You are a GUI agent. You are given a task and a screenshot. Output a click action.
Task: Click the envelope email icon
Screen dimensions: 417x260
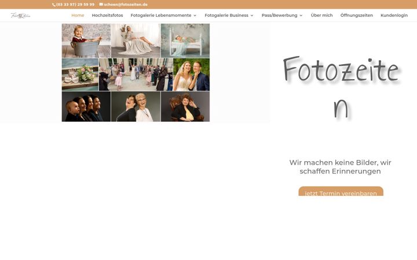pos(101,4)
